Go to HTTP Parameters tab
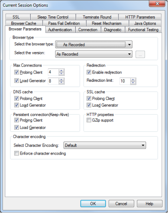 140,17
